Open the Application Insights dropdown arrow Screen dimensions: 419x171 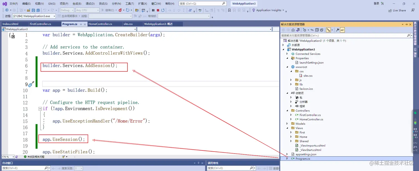pos(283,10)
